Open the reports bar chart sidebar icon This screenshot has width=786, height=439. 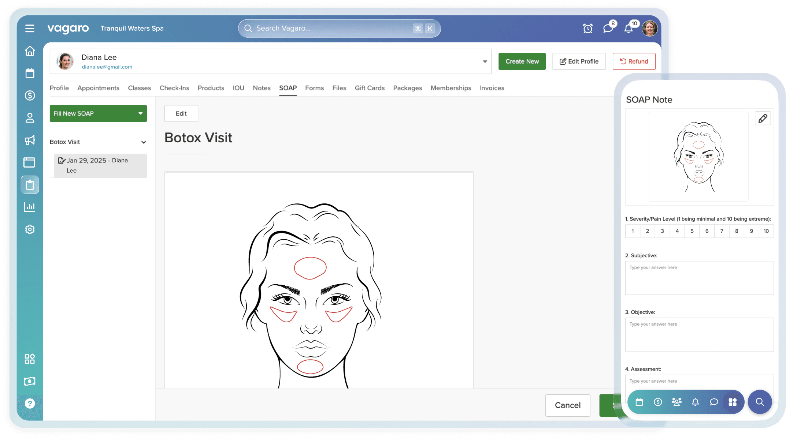tap(30, 207)
